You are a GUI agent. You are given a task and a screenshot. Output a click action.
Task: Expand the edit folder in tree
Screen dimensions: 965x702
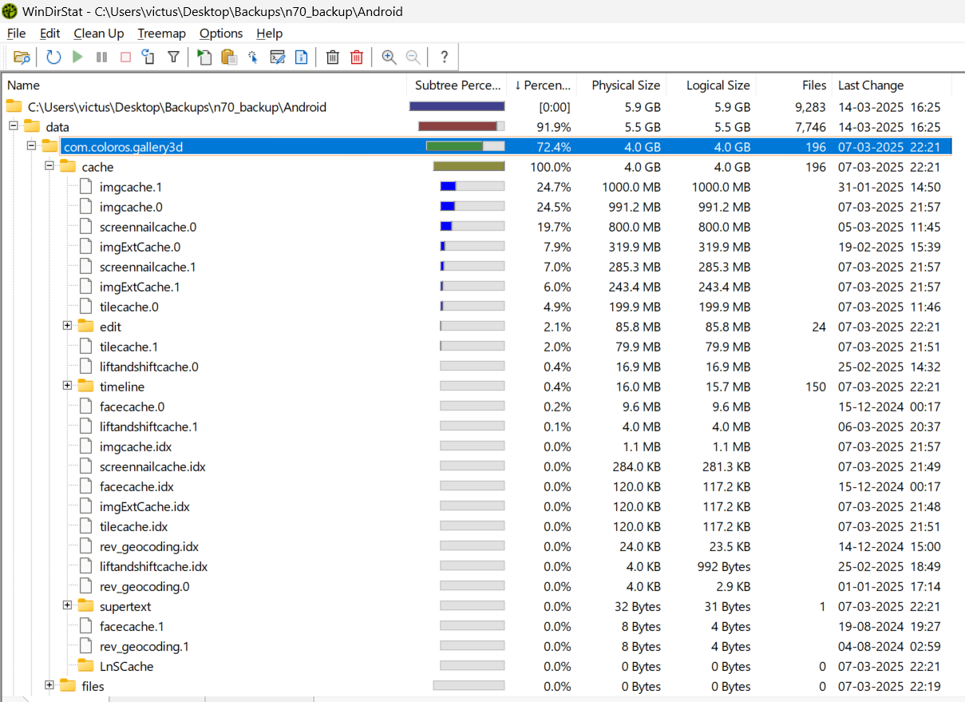pos(68,326)
